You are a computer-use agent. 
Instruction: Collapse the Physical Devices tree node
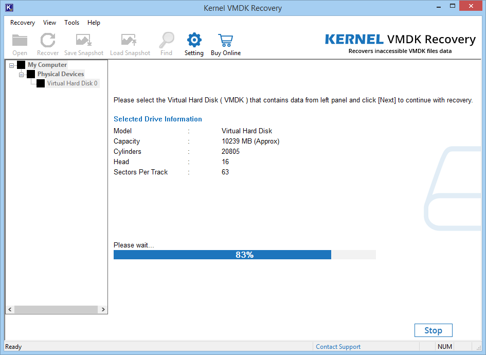(x=22, y=75)
